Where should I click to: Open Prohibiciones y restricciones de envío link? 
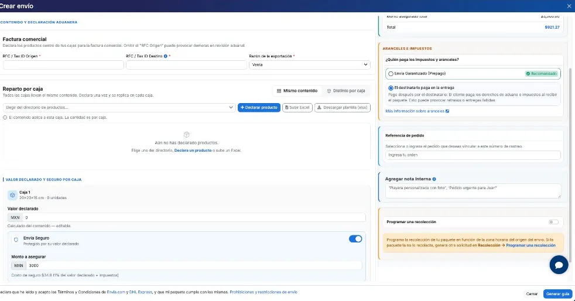(263, 292)
